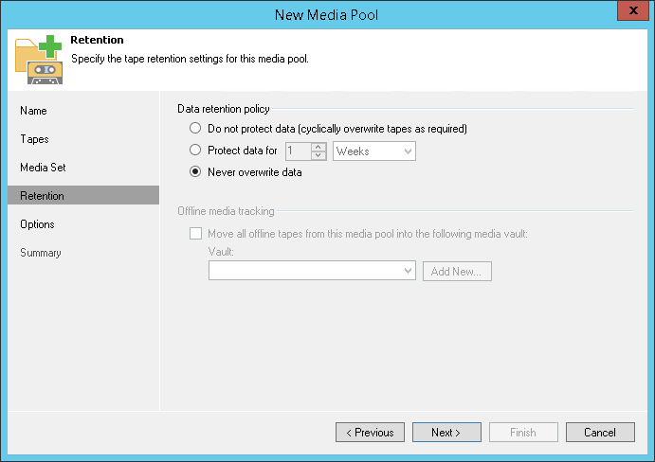Switch to the Media Set step
Screen dimensions: 655x462
tap(43, 168)
